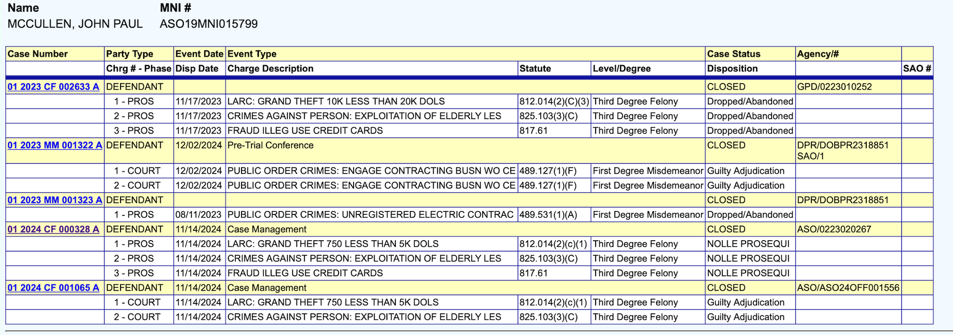Click the Charge Description column header
Screen dimensions: 953x335
pos(270,69)
